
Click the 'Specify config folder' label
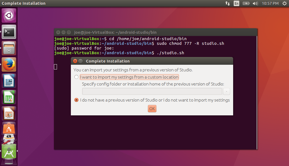[153, 84]
